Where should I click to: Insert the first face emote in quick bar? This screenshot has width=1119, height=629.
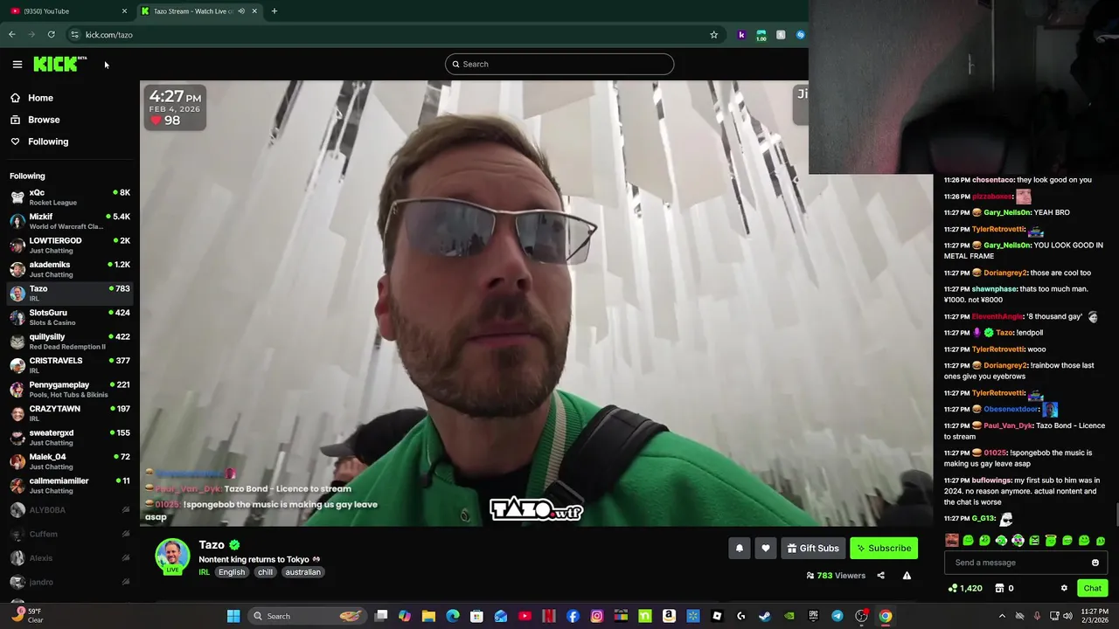952,541
